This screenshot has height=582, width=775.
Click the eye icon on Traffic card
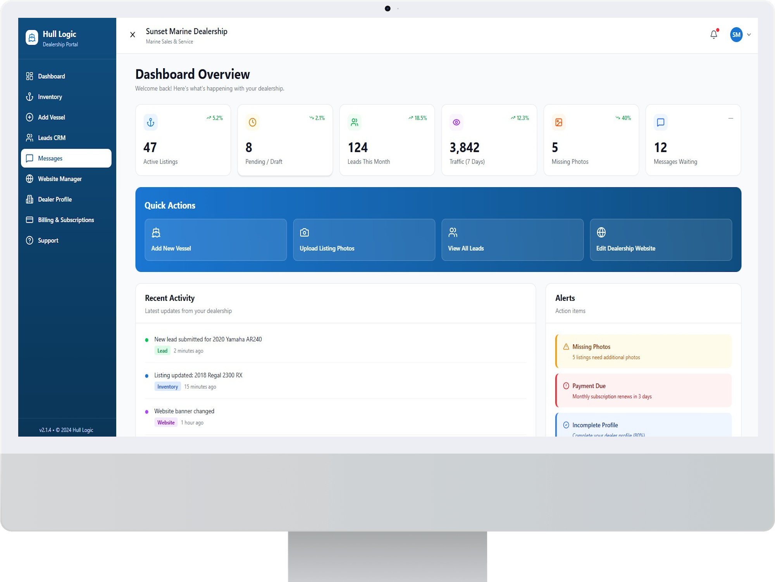pos(456,123)
